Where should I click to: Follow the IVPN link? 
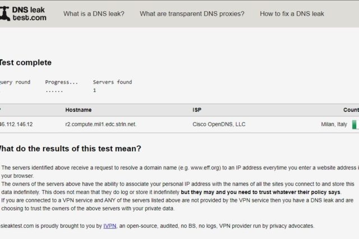pyautogui.click(x=110, y=226)
